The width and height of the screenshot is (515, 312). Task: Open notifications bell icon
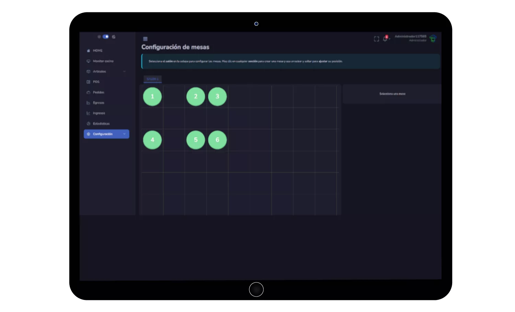385,39
